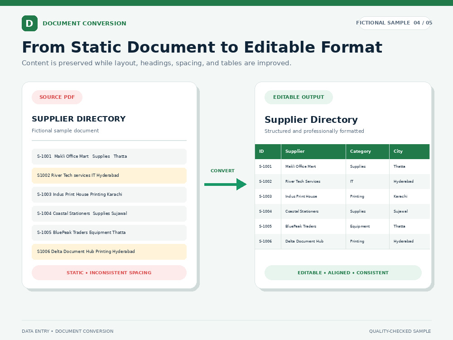Click Printing cell in S-1006 row
The width and height of the screenshot is (453, 340).
pyautogui.click(x=367, y=242)
